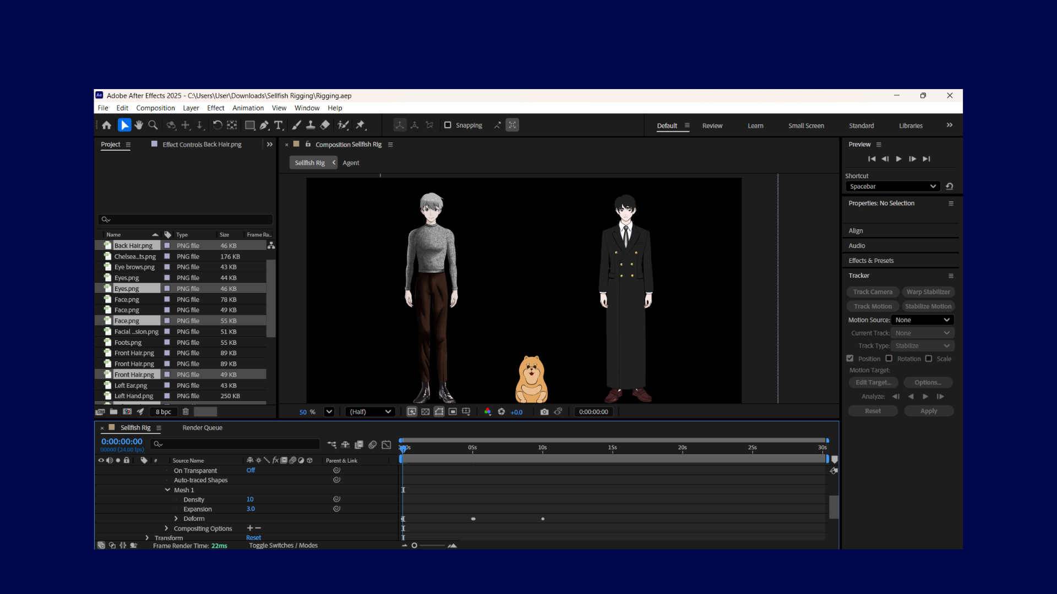Screen dimensions: 1057x594
Task: Switch to the Render Queue tab
Action: click(x=203, y=428)
